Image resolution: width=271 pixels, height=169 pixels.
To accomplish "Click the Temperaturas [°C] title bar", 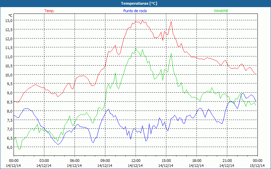I will 135,3.
